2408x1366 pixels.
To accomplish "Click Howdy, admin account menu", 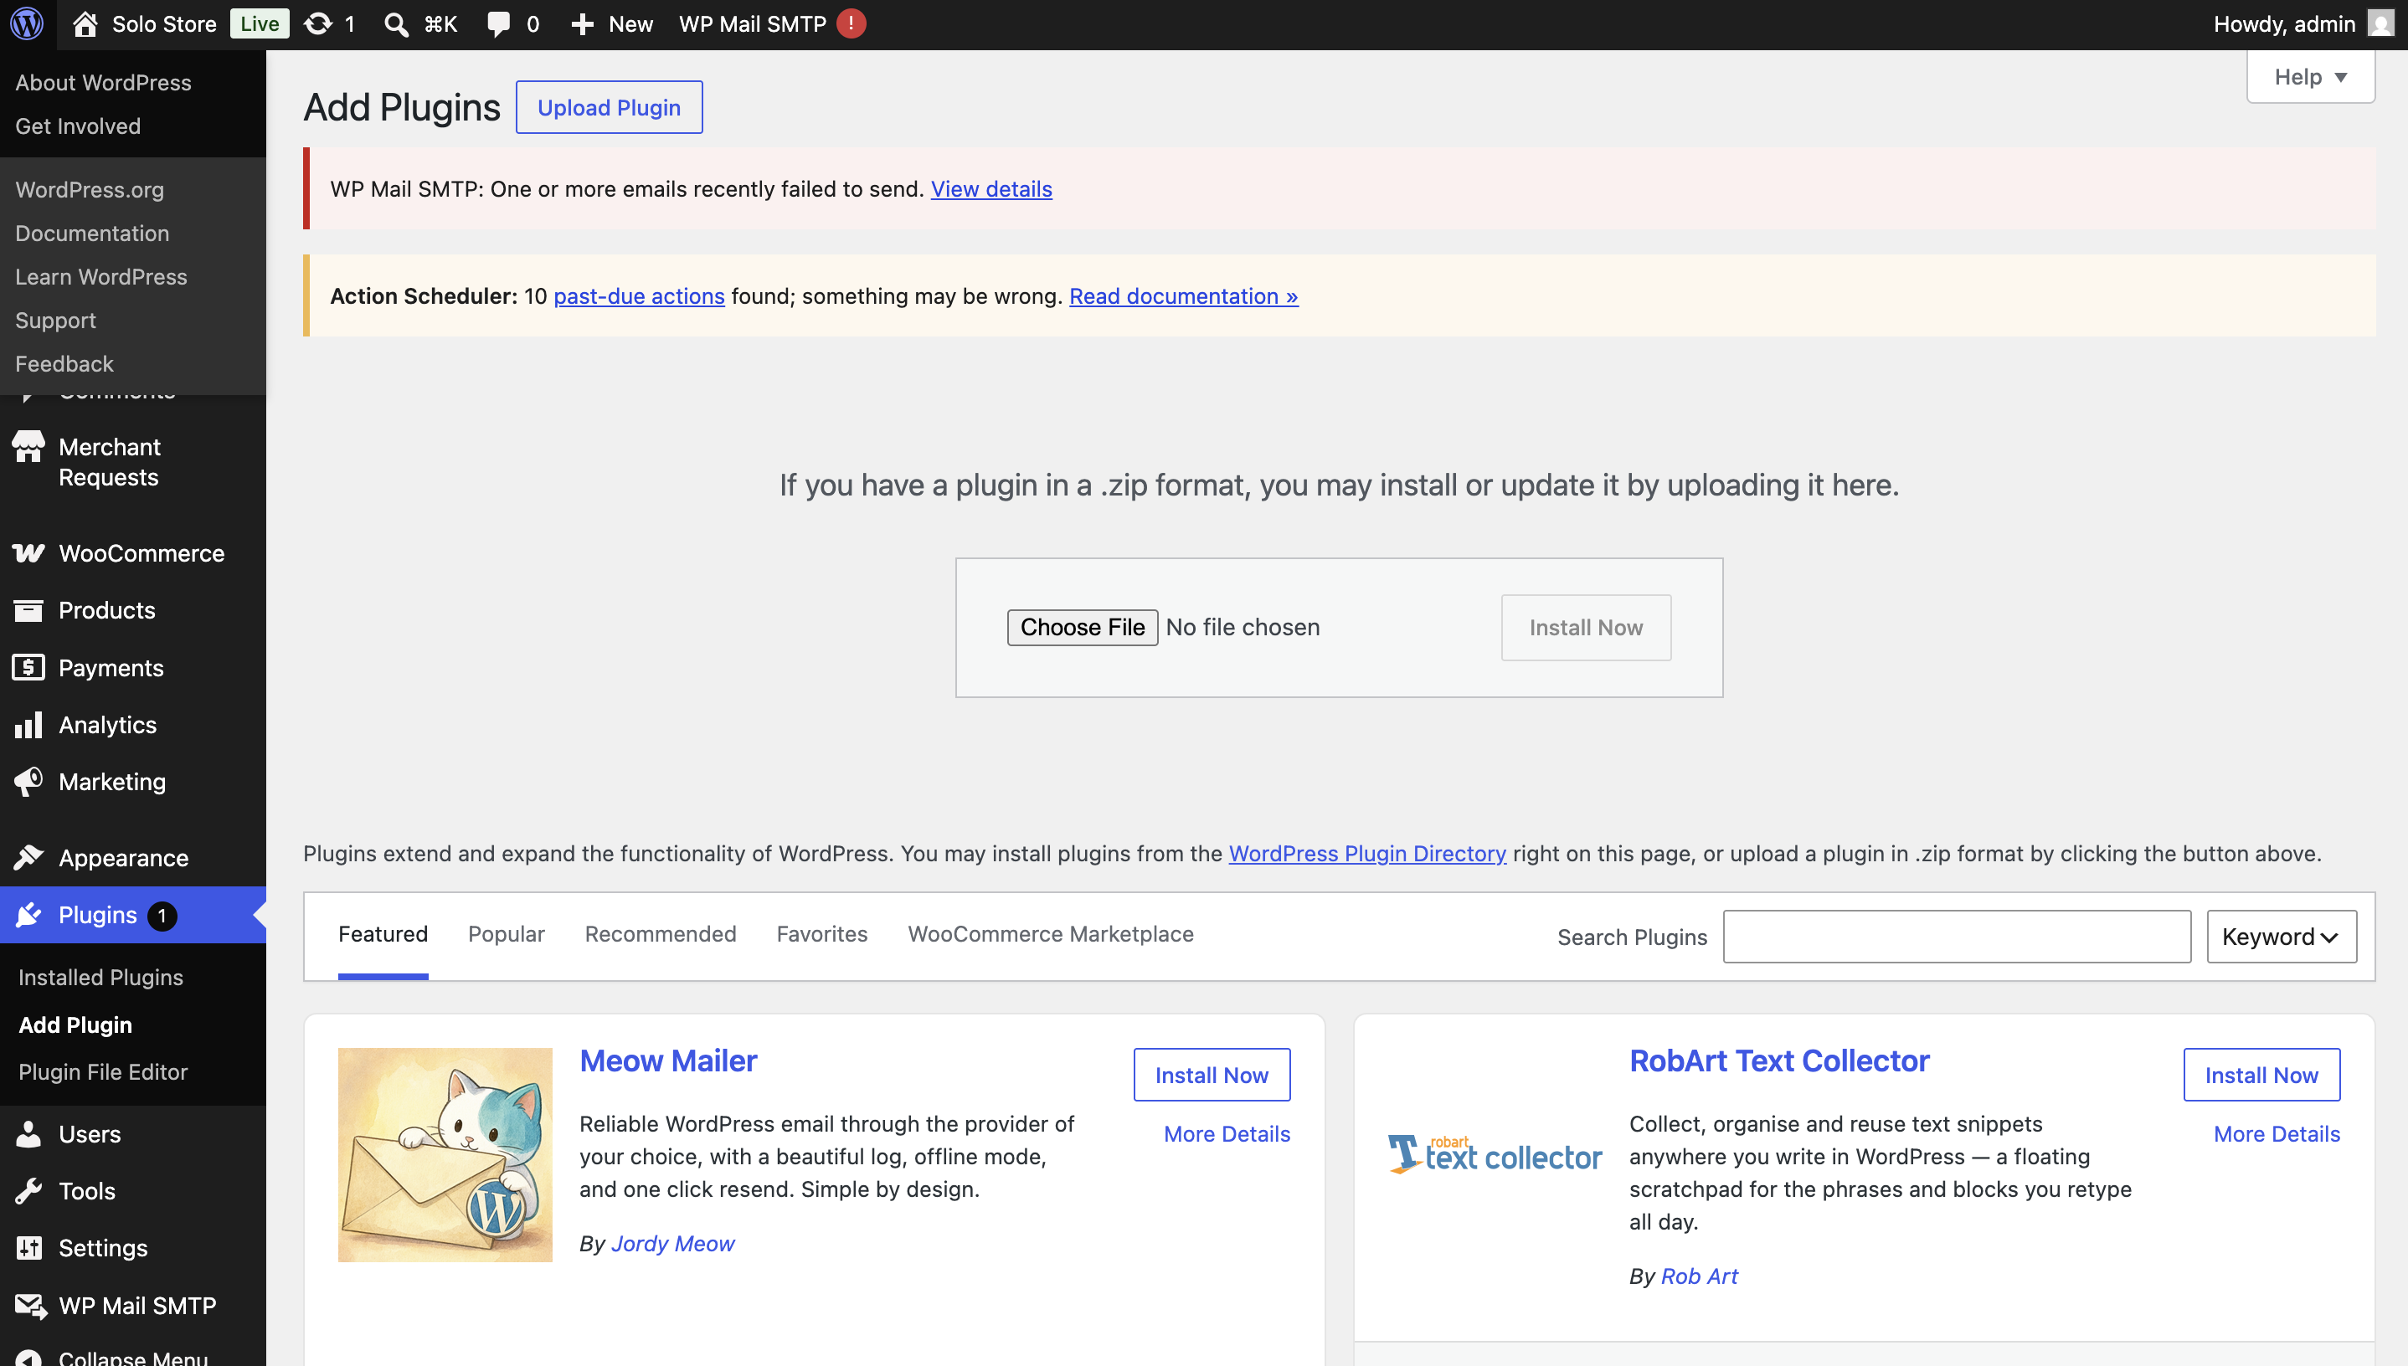I will [x=2304, y=23].
